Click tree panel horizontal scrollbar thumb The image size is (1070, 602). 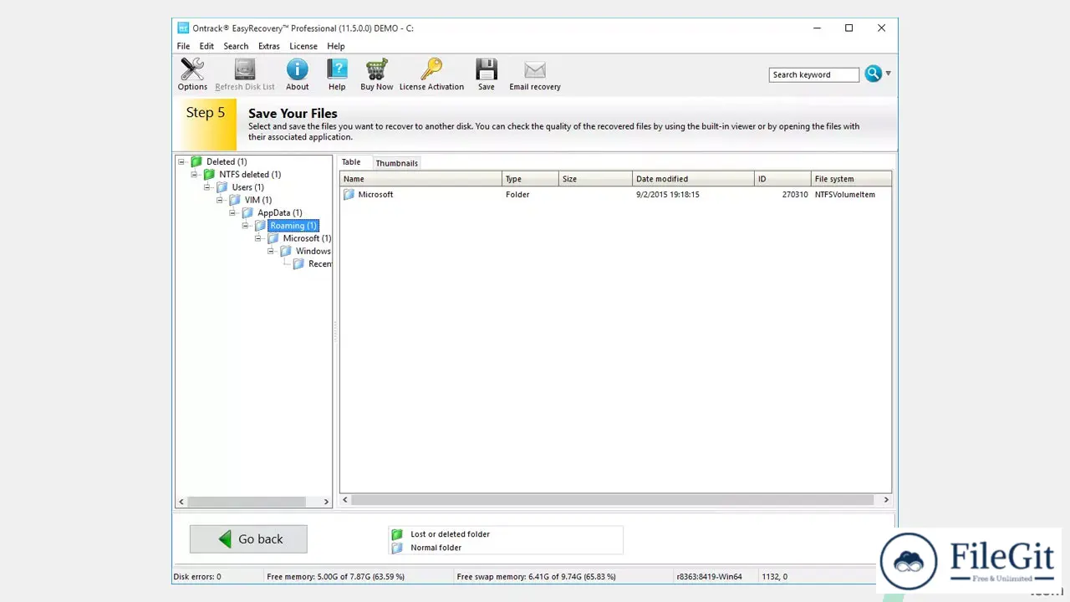click(247, 502)
